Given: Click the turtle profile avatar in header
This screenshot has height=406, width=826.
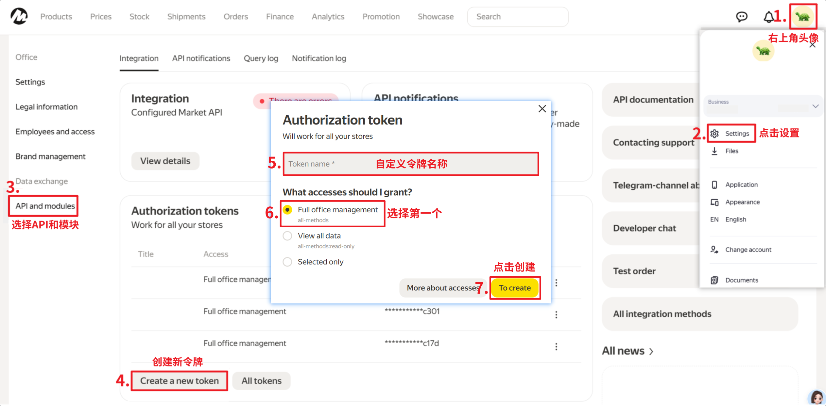Looking at the screenshot, I should pyautogui.click(x=803, y=16).
